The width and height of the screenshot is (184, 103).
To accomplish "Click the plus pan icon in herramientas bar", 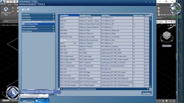I will (171, 22).
